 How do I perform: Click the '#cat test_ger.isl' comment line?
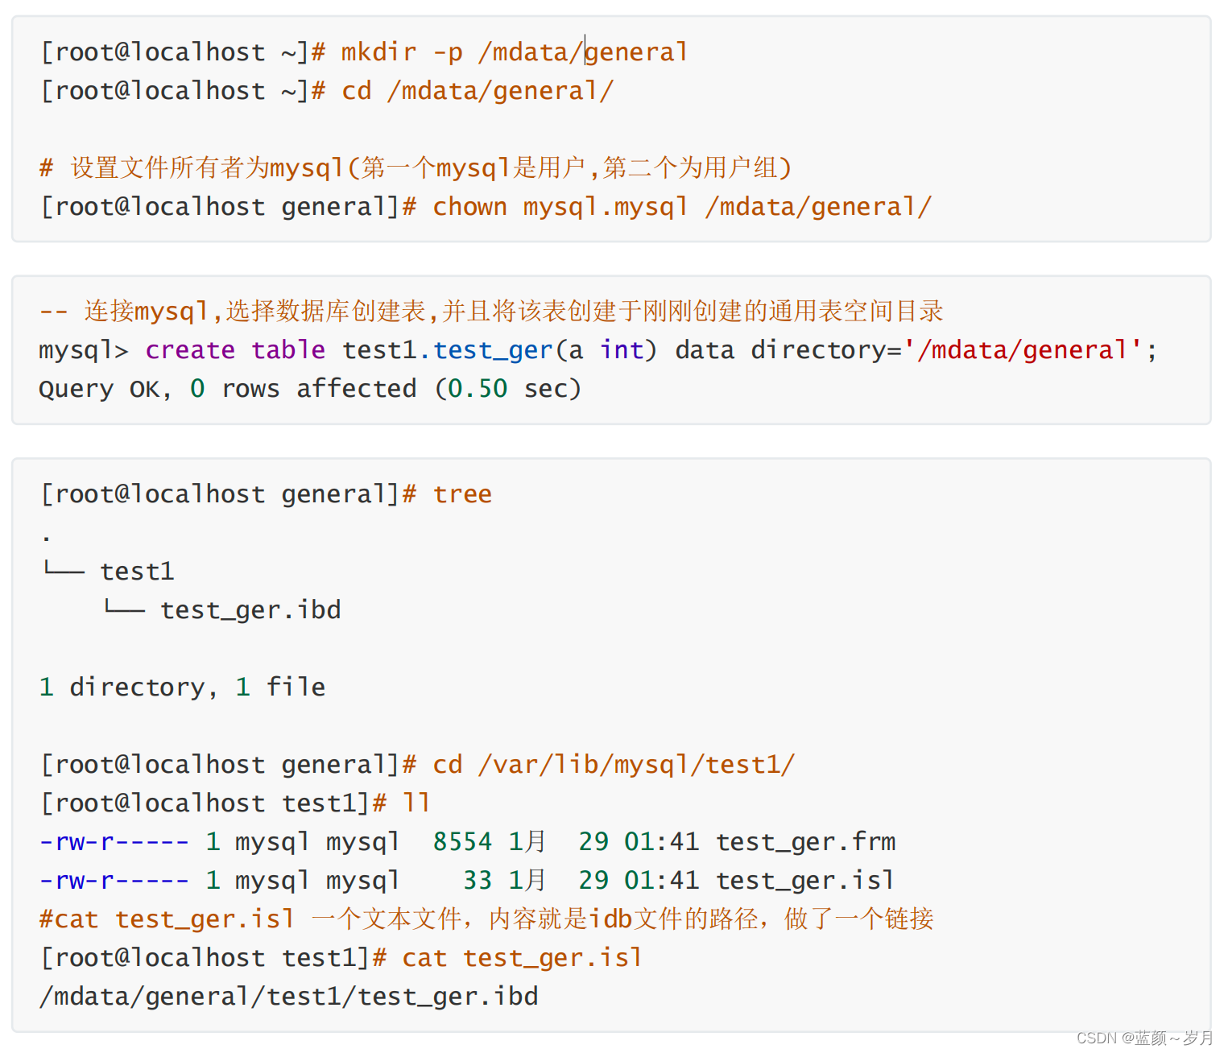pos(486,919)
